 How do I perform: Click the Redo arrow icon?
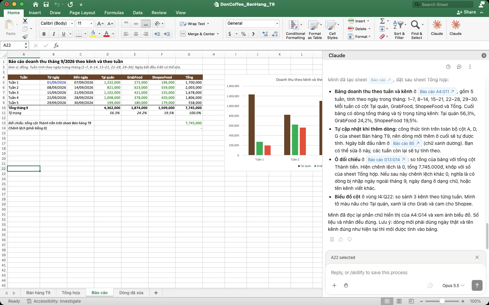(70, 4)
